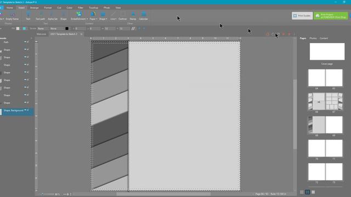Open the Line dropdown arrow
Image resolution: width=351 pixels, height=197 pixels.
coord(116,19)
